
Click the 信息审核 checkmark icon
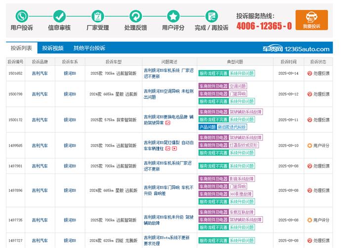coord(59,16)
